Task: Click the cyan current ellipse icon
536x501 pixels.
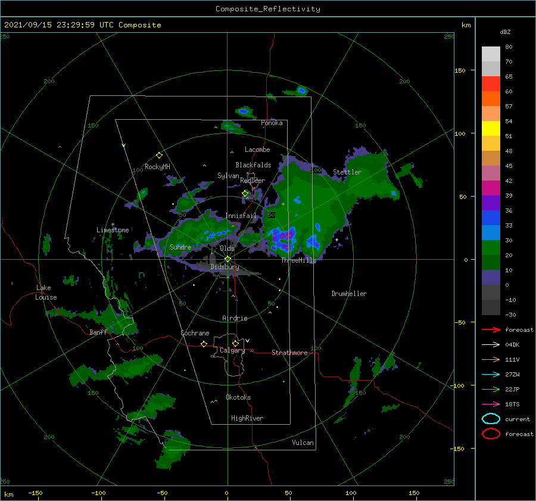Action: click(491, 419)
